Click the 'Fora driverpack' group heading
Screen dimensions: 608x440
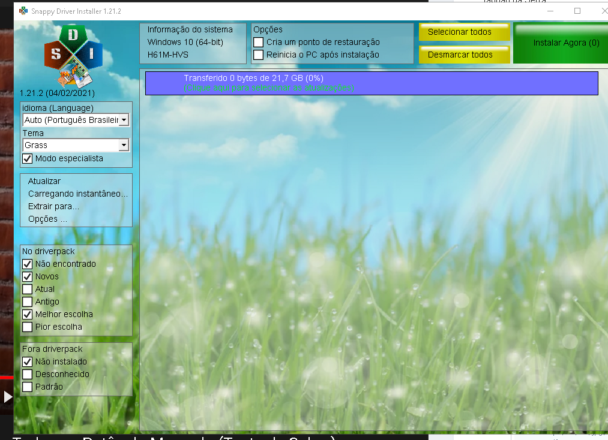(52, 349)
